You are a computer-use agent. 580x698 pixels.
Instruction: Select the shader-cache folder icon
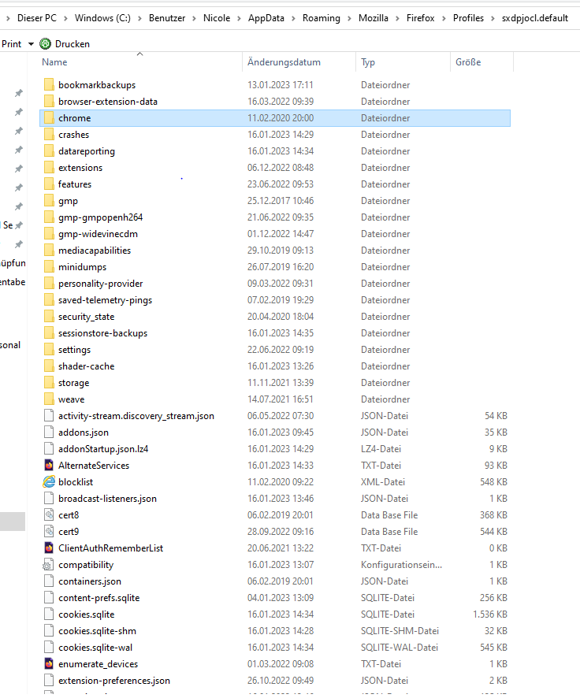pos(49,366)
